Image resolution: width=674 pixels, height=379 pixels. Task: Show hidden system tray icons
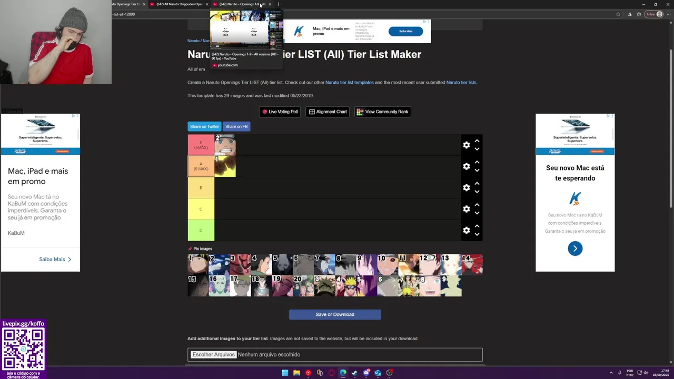611,373
